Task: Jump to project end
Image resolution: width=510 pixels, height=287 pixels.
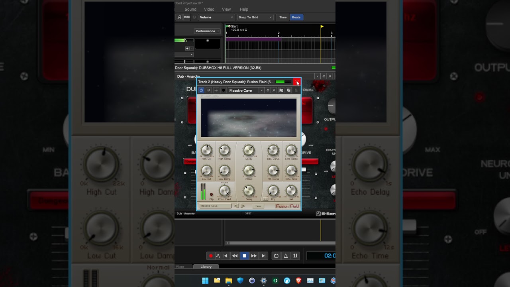Action: pos(263,256)
